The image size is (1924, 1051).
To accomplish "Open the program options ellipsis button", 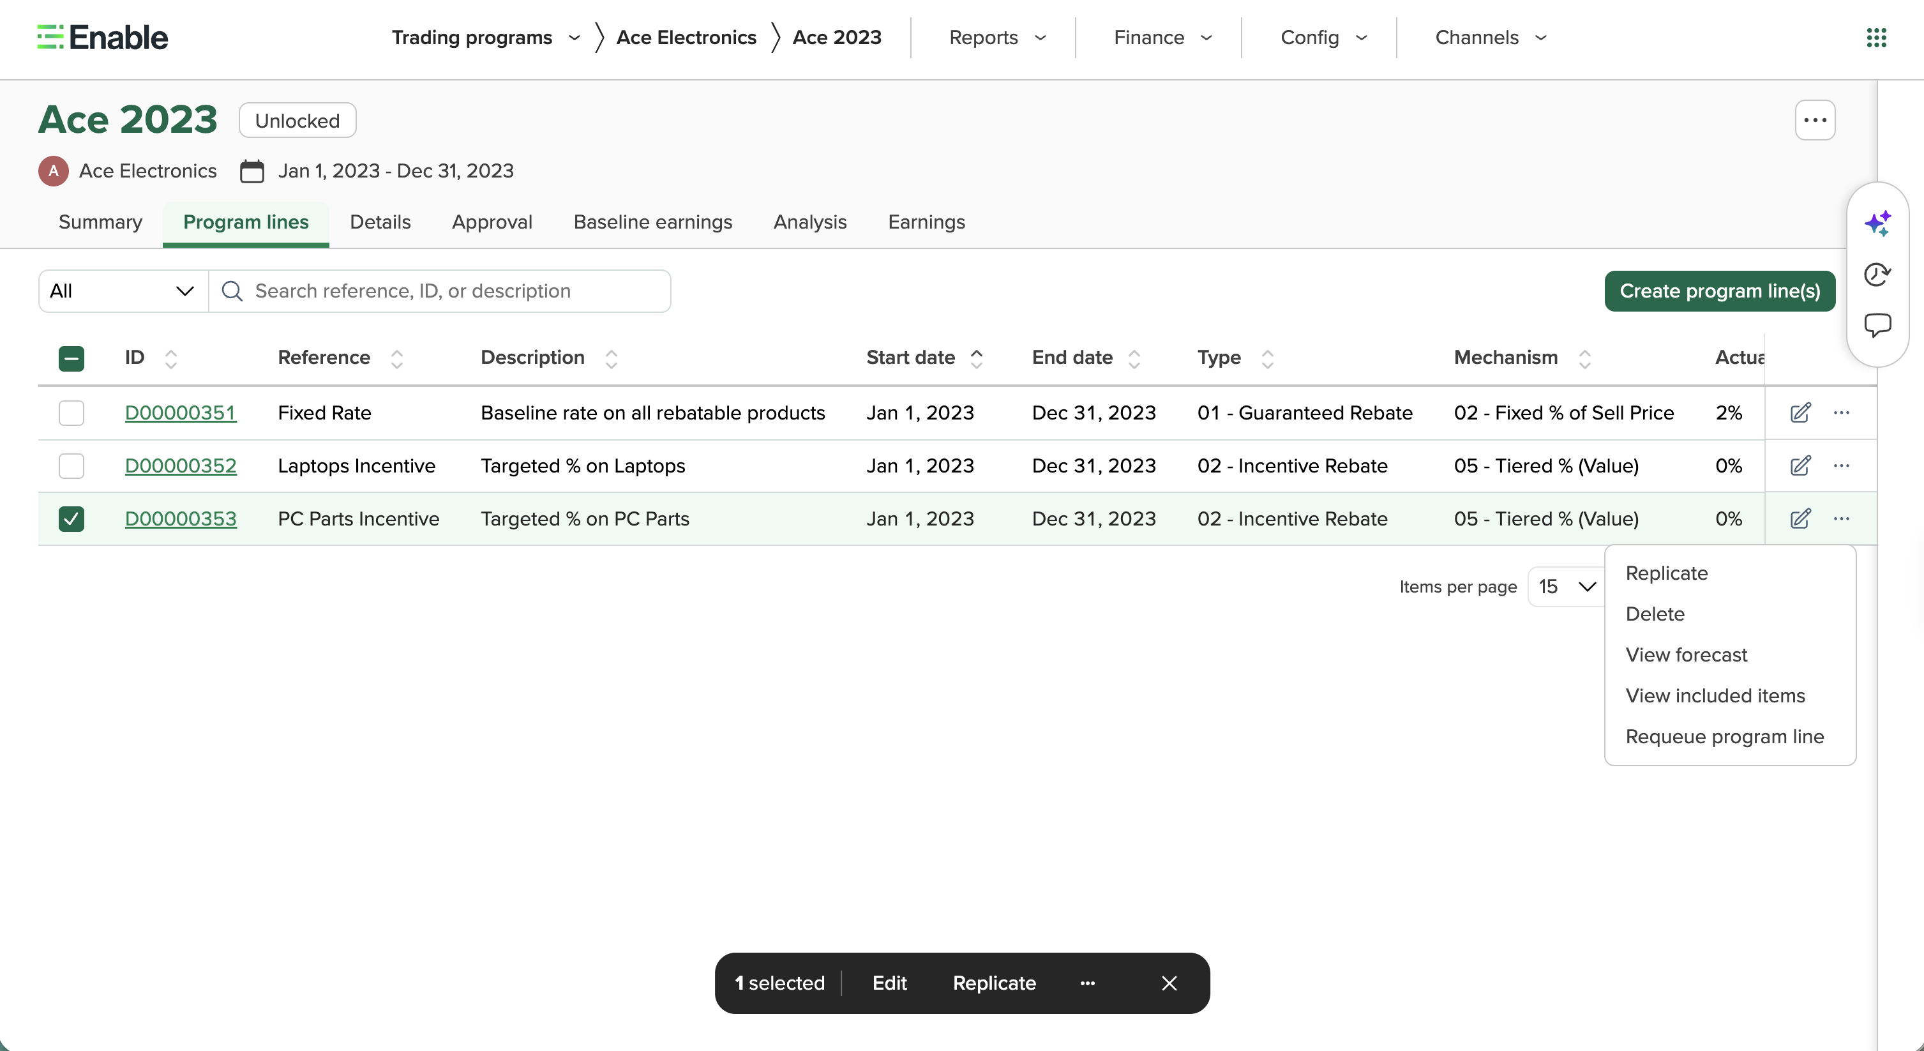I will pyautogui.click(x=1815, y=120).
